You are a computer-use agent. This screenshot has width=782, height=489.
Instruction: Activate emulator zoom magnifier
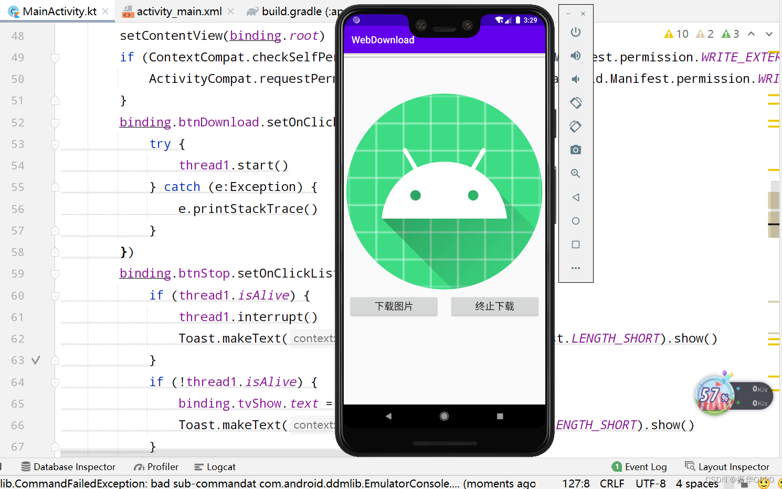(x=576, y=174)
